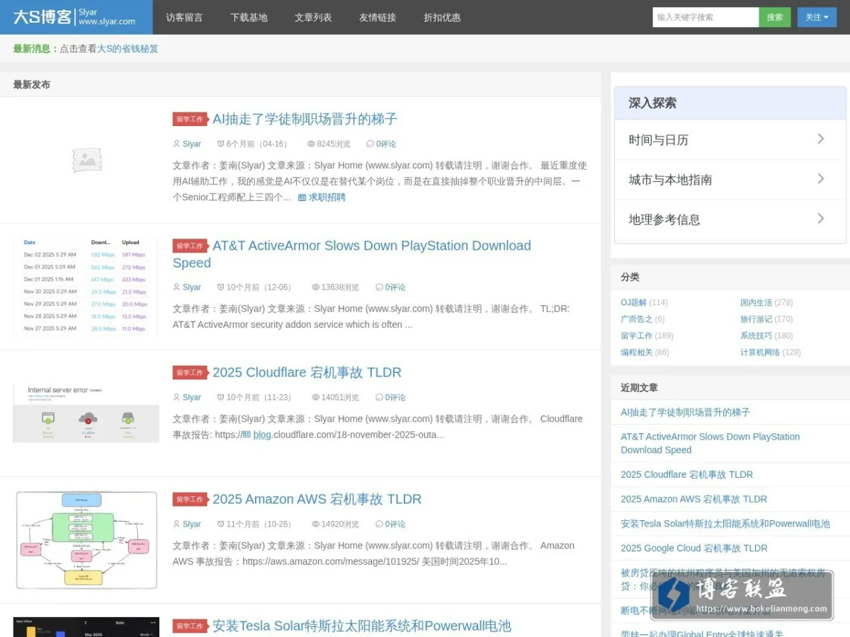Open recent post AI抽走了学徒制 in sidebar
The height and width of the screenshot is (637, 850).
click(685, 412)
